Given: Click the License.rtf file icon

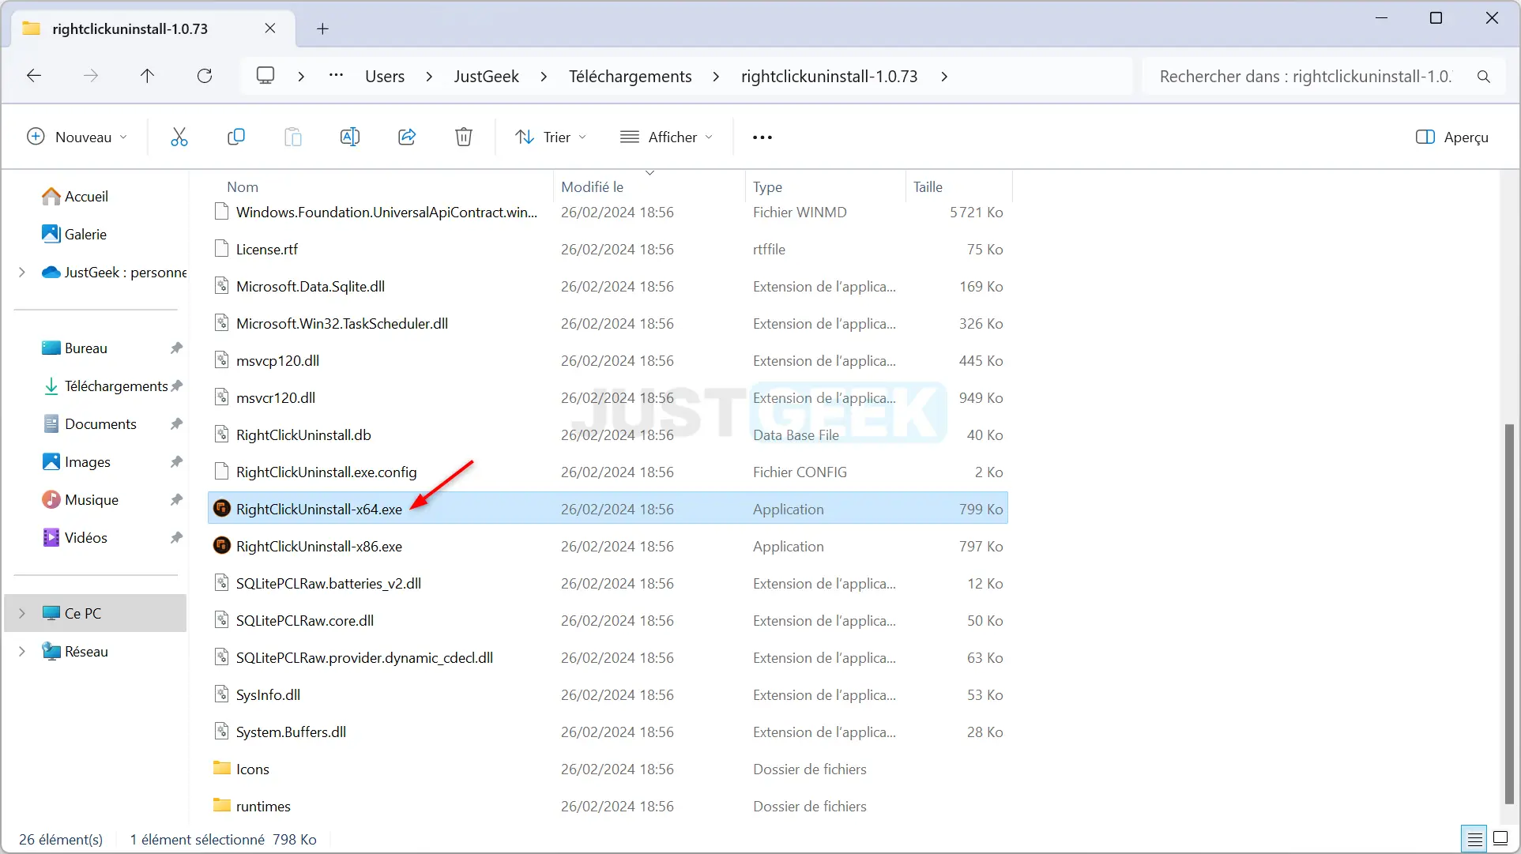Looking at the screenshot, I should [222, 249].
